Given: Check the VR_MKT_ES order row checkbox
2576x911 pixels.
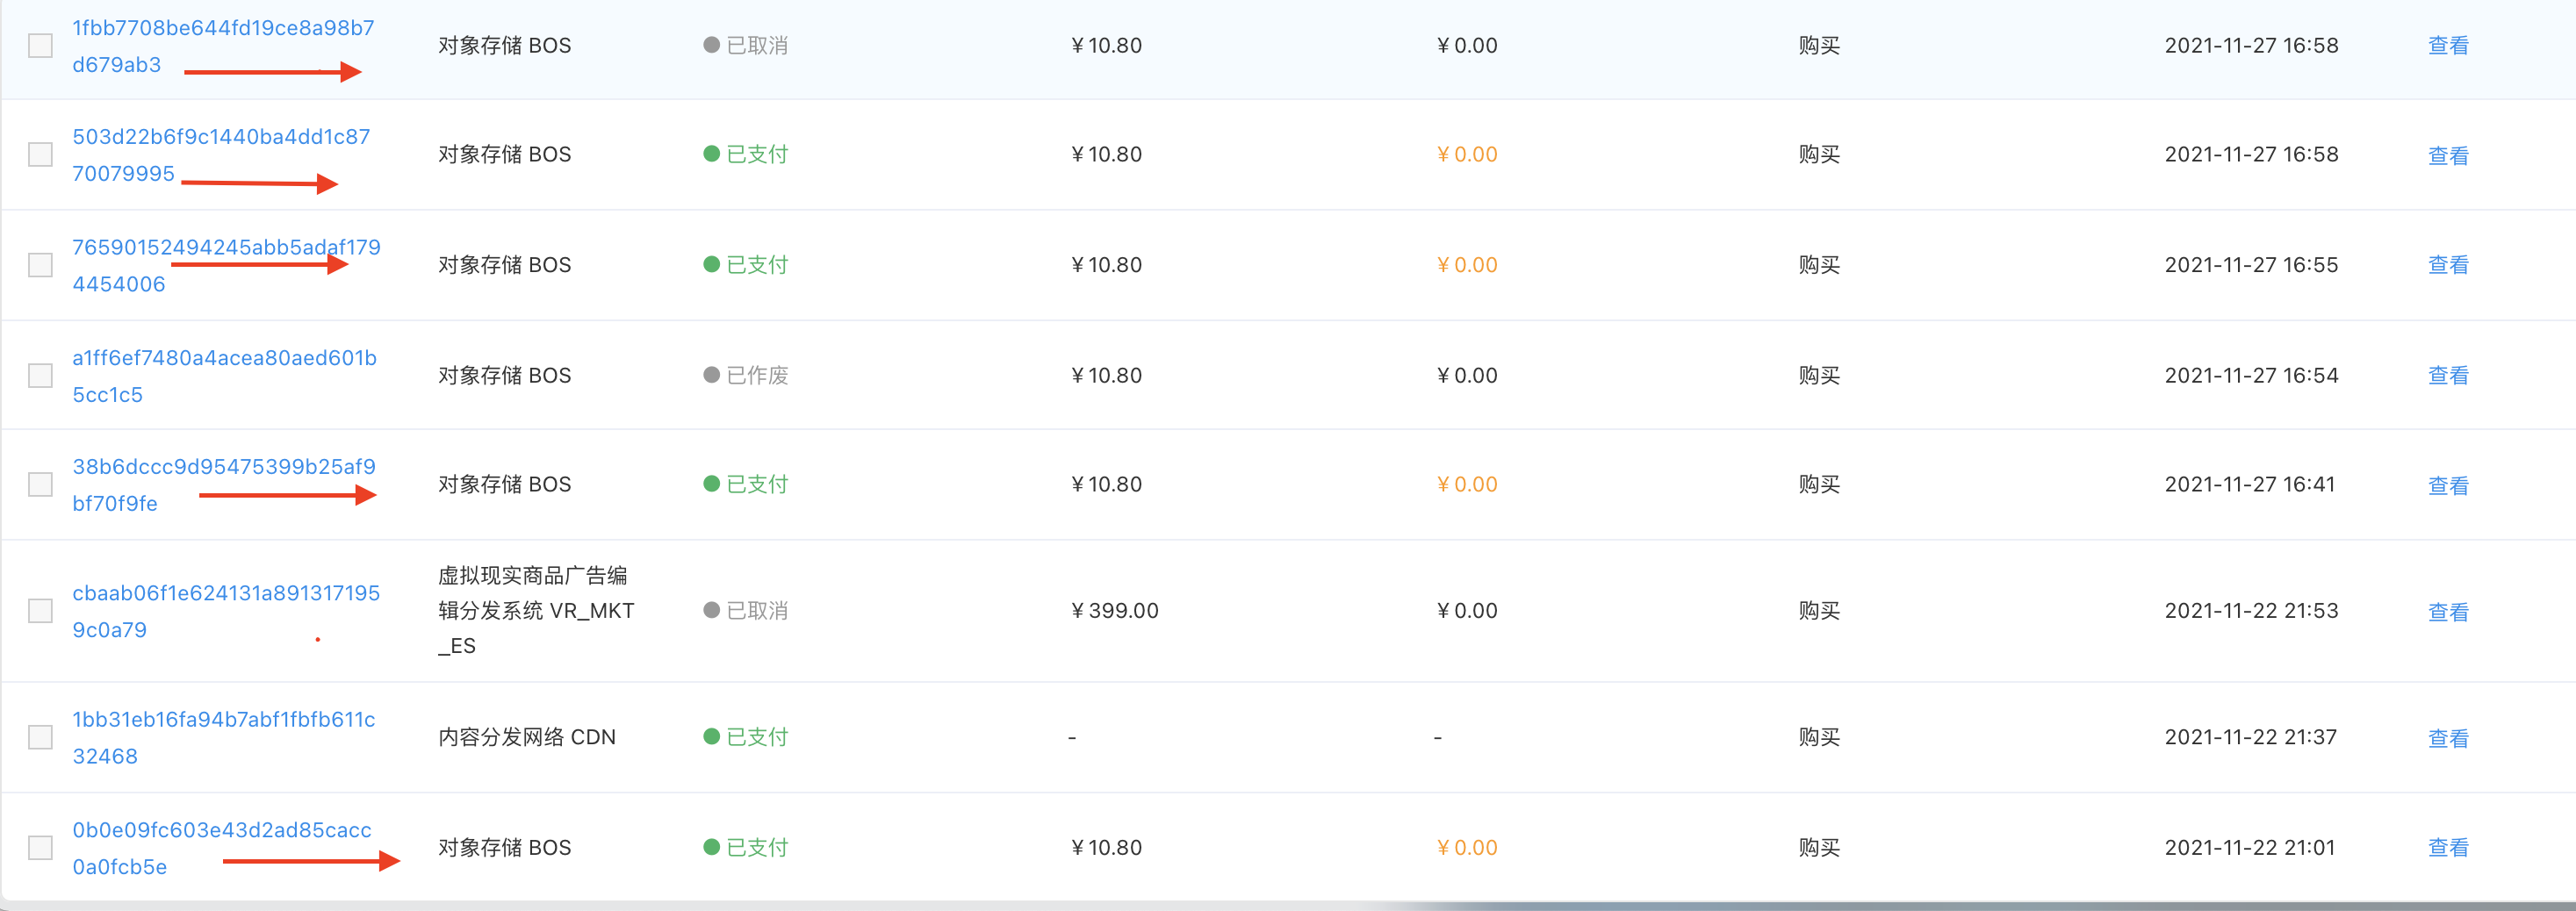Looking at the screenshot, I should coord(40,611).
